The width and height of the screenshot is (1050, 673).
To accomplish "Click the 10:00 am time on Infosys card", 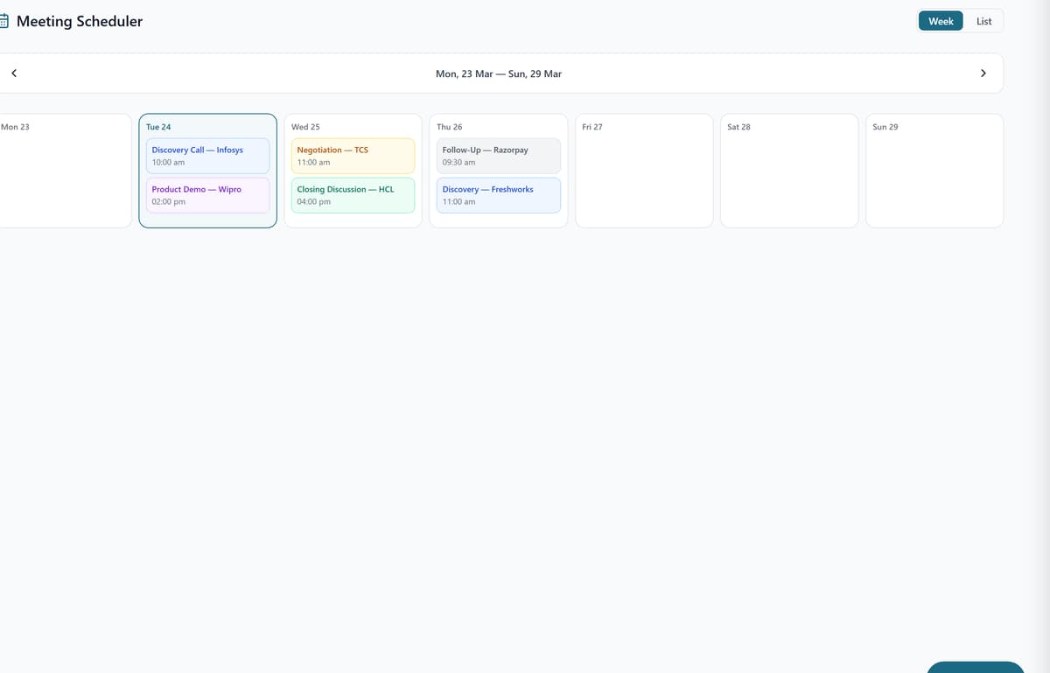I will [x=168, y=163].
